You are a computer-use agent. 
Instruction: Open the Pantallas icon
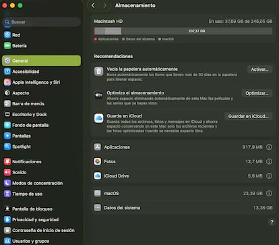pyautogui.click(x=7, y=136)
